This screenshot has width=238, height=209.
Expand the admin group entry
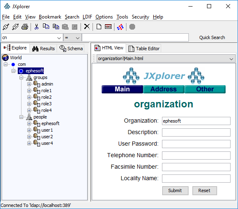click(x=29, y=84)
